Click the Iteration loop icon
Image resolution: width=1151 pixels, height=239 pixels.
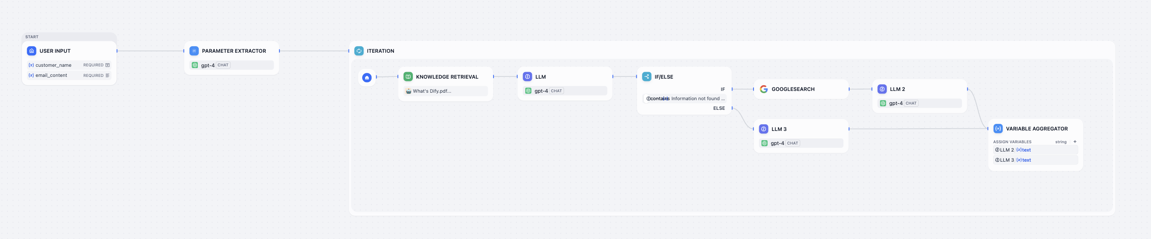(359, 51)
